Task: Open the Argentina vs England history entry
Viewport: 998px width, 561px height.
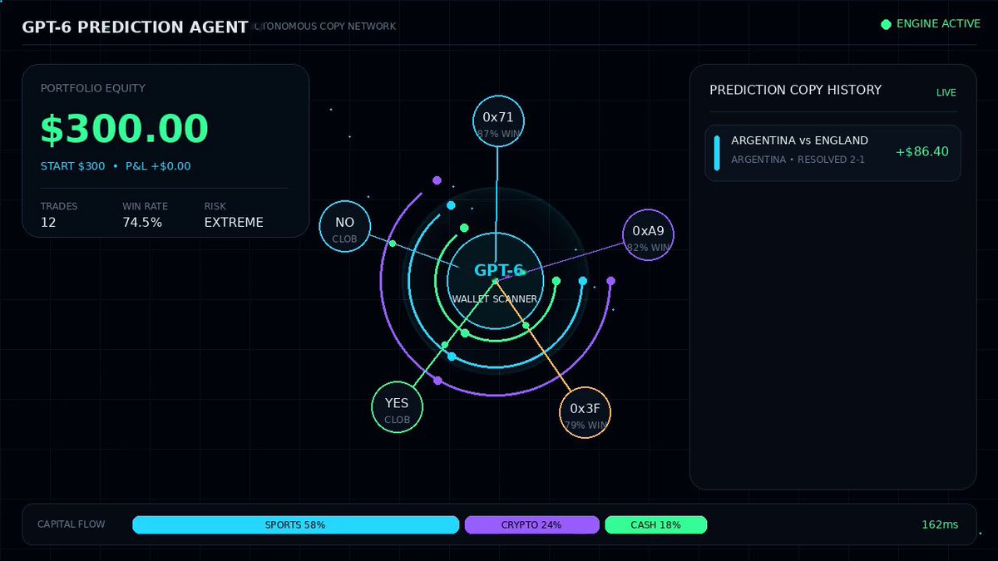Action: [832, 153]
